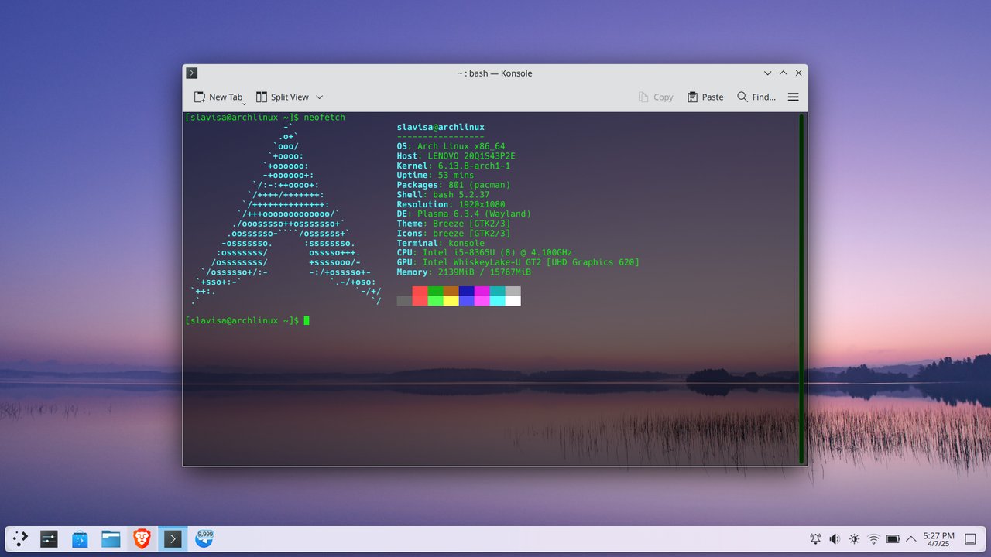Image resolution: width=991 pixels, height=557 pixels.
Task: Click the 'Packages: 801 (pacman)' line
Action: (x=454, y=185)
